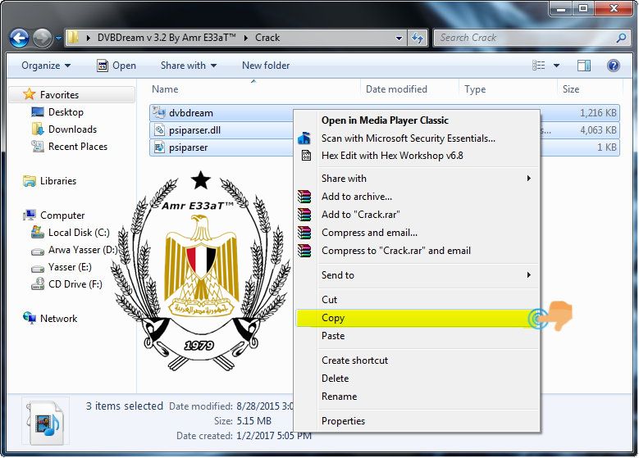Click the search magnifier icon

tap(621, 38)
